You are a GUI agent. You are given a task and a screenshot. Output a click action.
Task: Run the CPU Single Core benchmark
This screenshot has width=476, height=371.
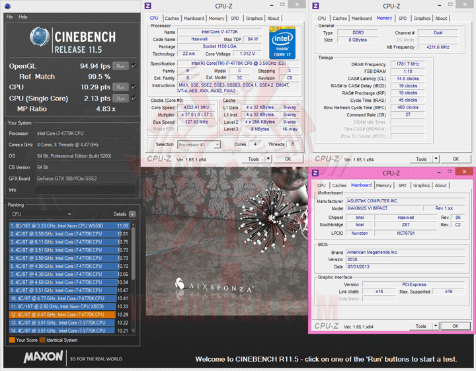coord(120,99)
